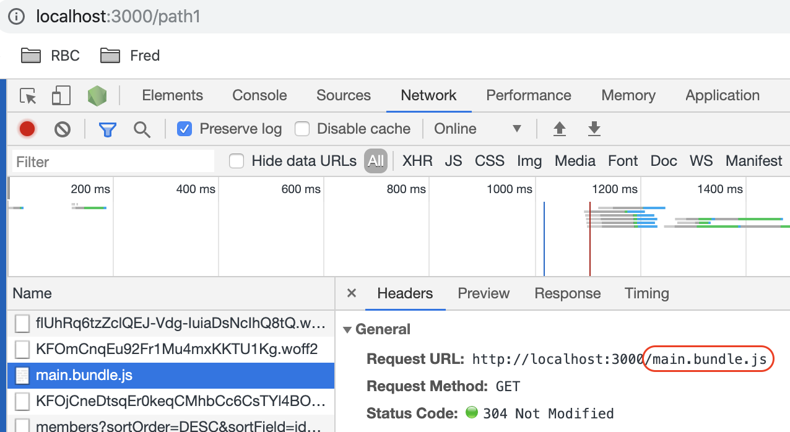Filter requests by XHR type

tap(417, 162)
